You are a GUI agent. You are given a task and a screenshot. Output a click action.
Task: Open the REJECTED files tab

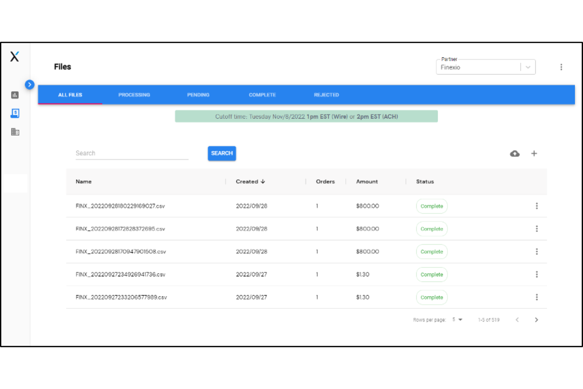point(326,95)
